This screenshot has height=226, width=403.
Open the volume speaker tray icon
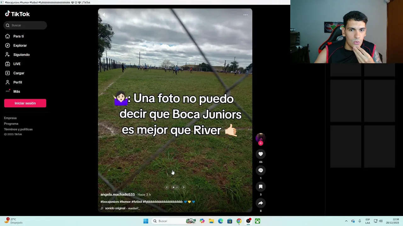[x=381, y=221]
